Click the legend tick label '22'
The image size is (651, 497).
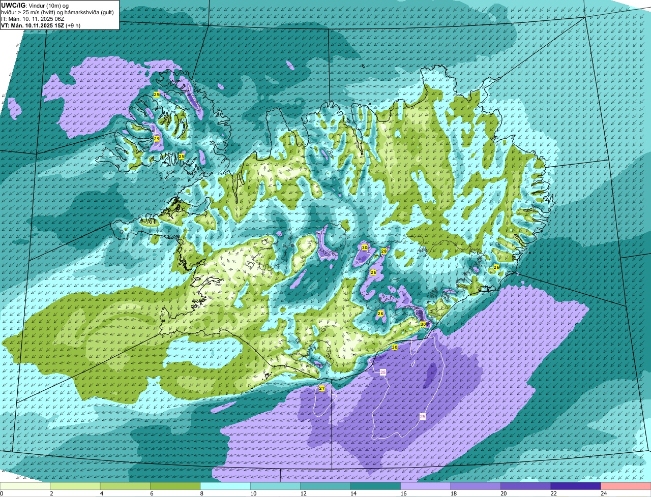[x=553, y=493]
